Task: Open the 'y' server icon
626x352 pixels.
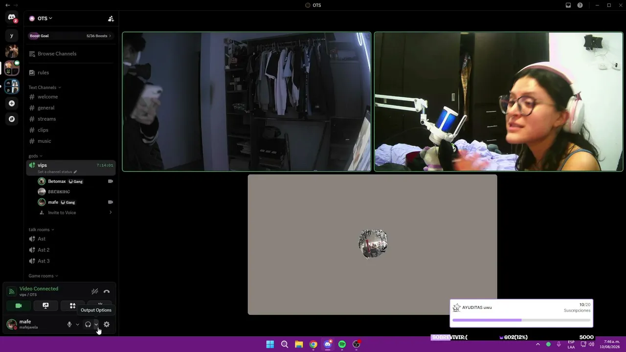Action: click(12, 35)
